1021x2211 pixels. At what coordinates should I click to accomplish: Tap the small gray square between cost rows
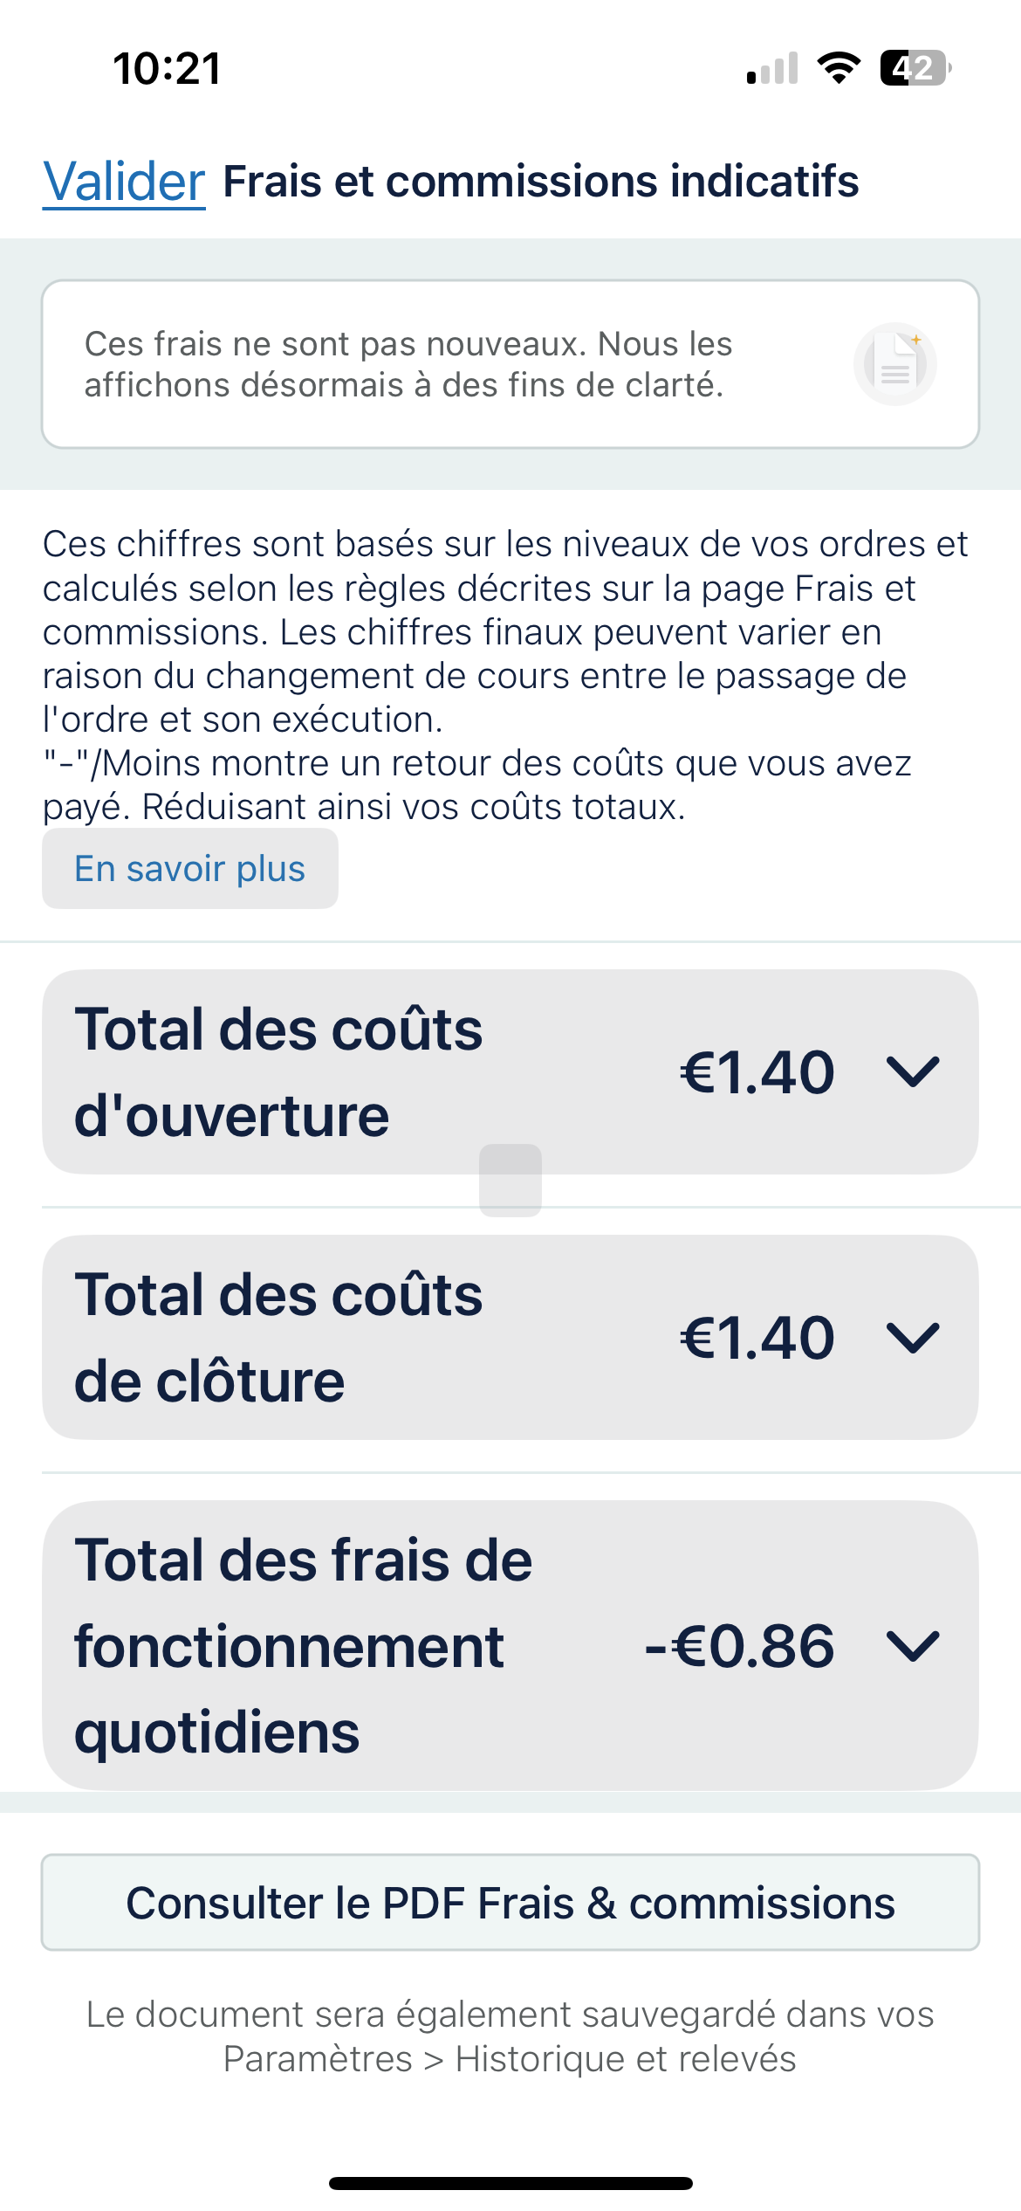pyautogui.click(x=510, y=1181)
